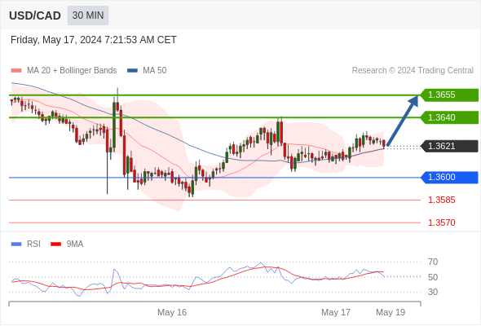Click the 1.3640 green resistance price tag

point(449,117)
